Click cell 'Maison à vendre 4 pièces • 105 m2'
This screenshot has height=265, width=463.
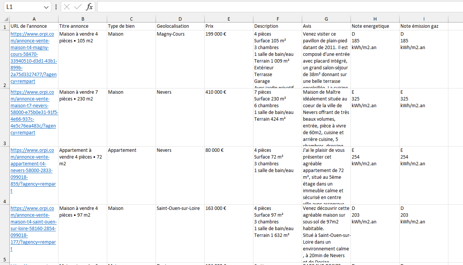[x=83, y=59]
